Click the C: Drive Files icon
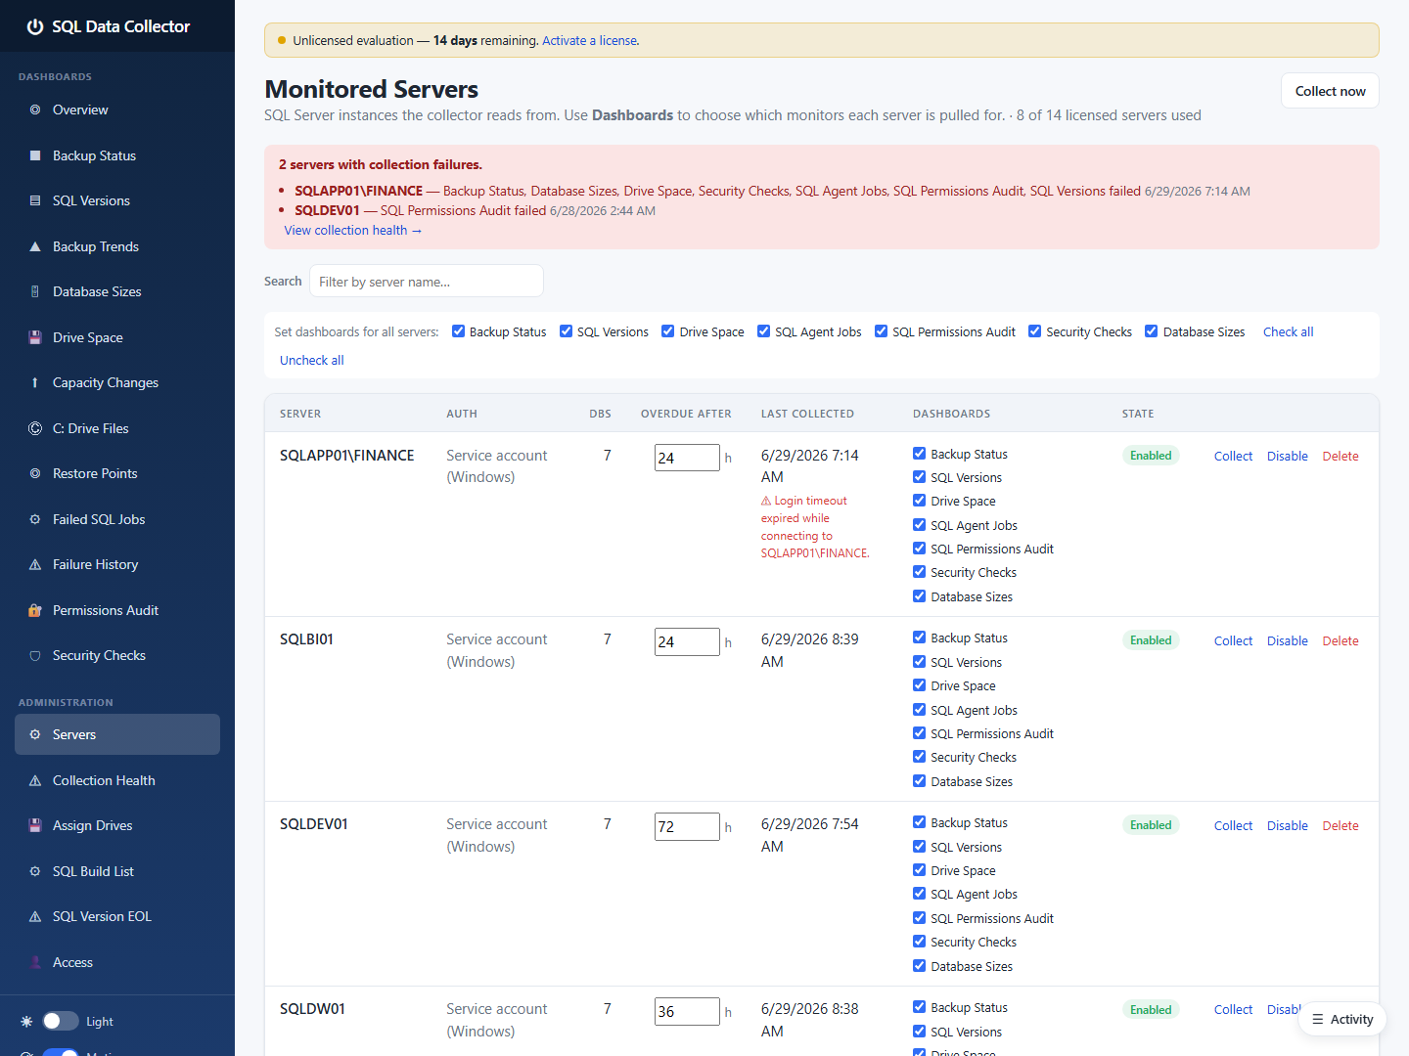The image size is (1409, 1056). [x=35, y=428]
